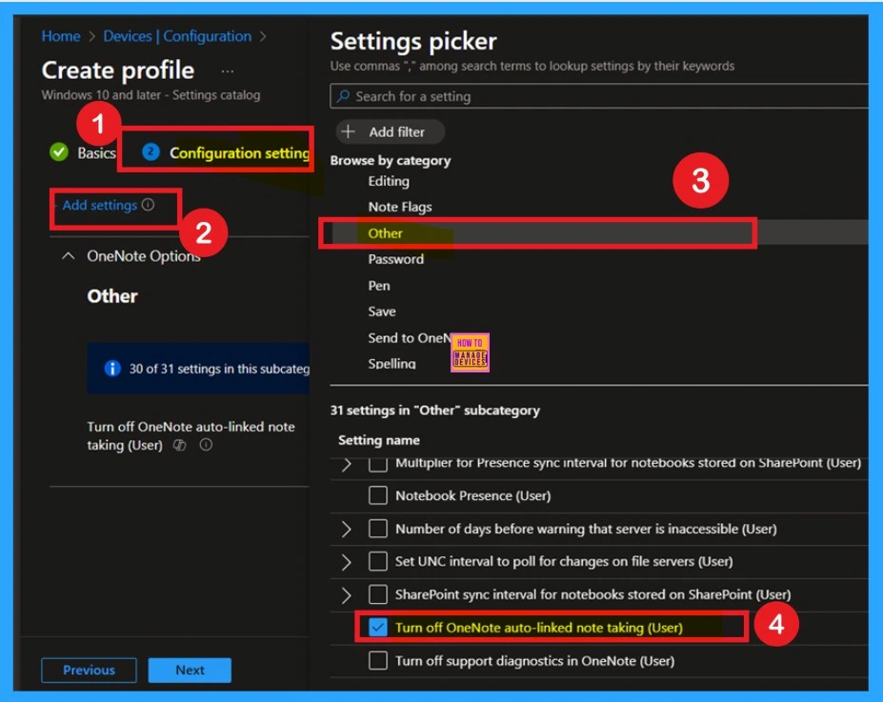Viewport: 883px width, 702px height.
Task: Click the info icon next to Add settings
Action: coord(148,205)
